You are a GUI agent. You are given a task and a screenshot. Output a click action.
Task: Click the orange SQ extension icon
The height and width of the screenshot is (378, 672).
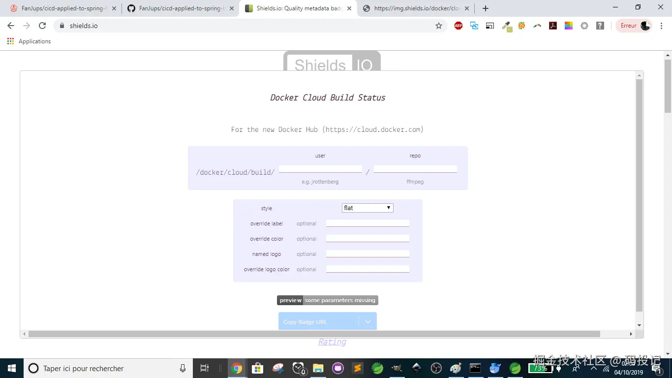pyautogui.click(x=521, y=26)
